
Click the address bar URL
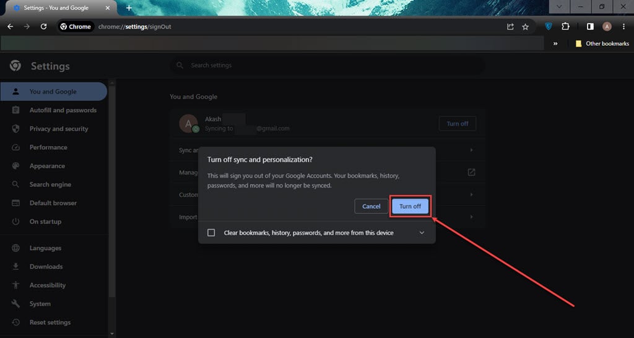click(134, 27)
